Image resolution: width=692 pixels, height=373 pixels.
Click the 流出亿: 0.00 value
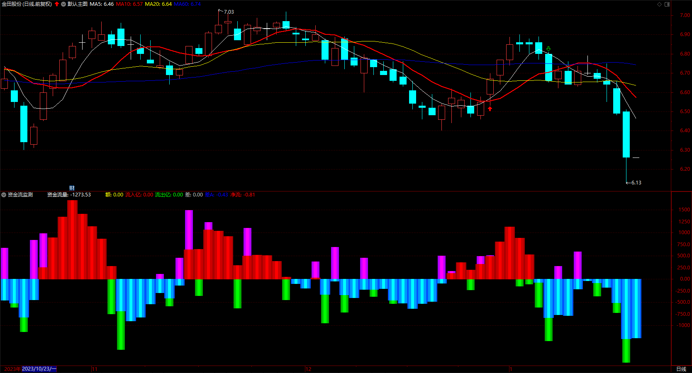(169, 195)
